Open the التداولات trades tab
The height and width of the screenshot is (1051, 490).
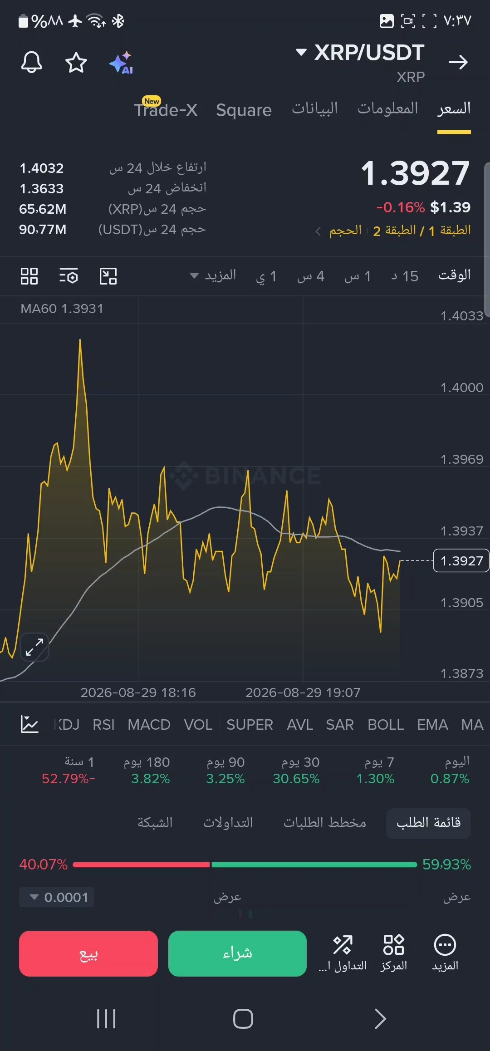pyautogui.click(x=228, y=823)
